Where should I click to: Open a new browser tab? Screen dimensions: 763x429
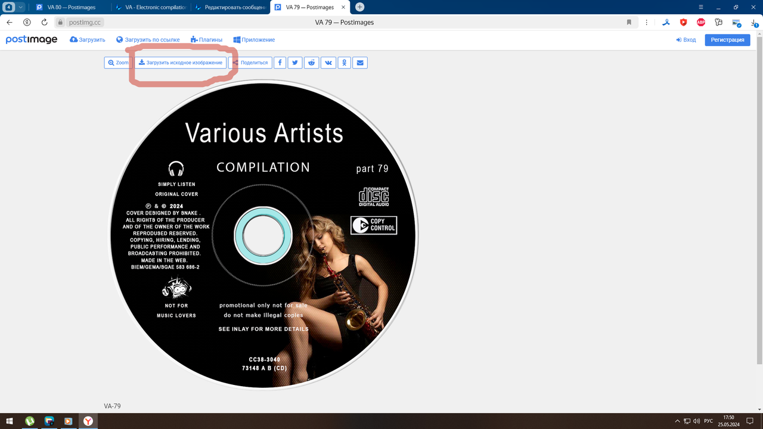[359, 7]
